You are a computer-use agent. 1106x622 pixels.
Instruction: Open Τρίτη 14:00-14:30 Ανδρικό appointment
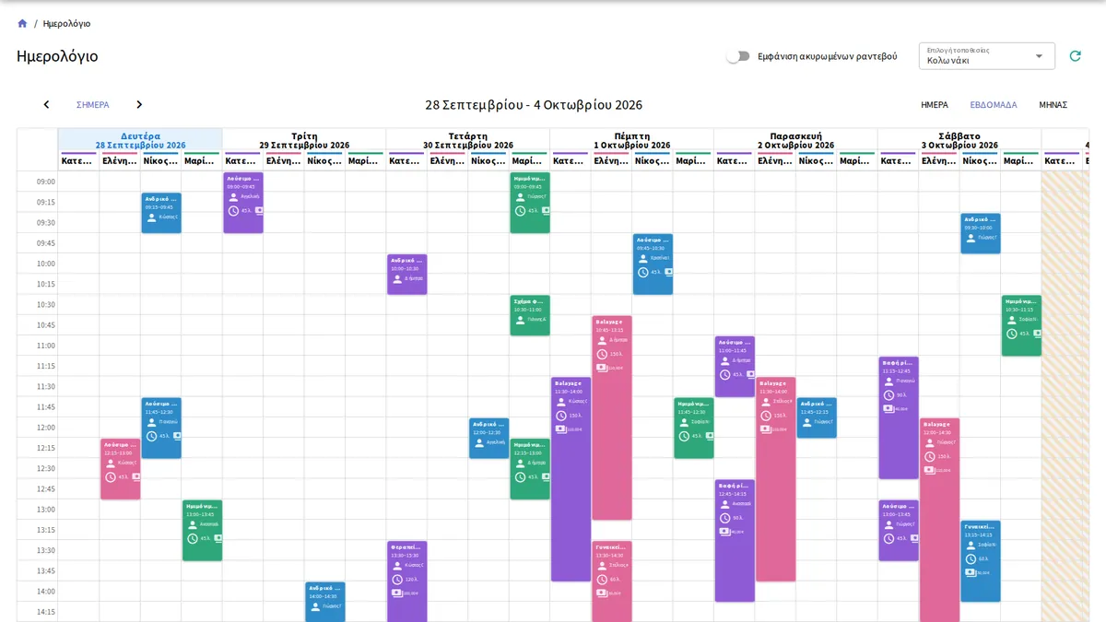(325, 601)
